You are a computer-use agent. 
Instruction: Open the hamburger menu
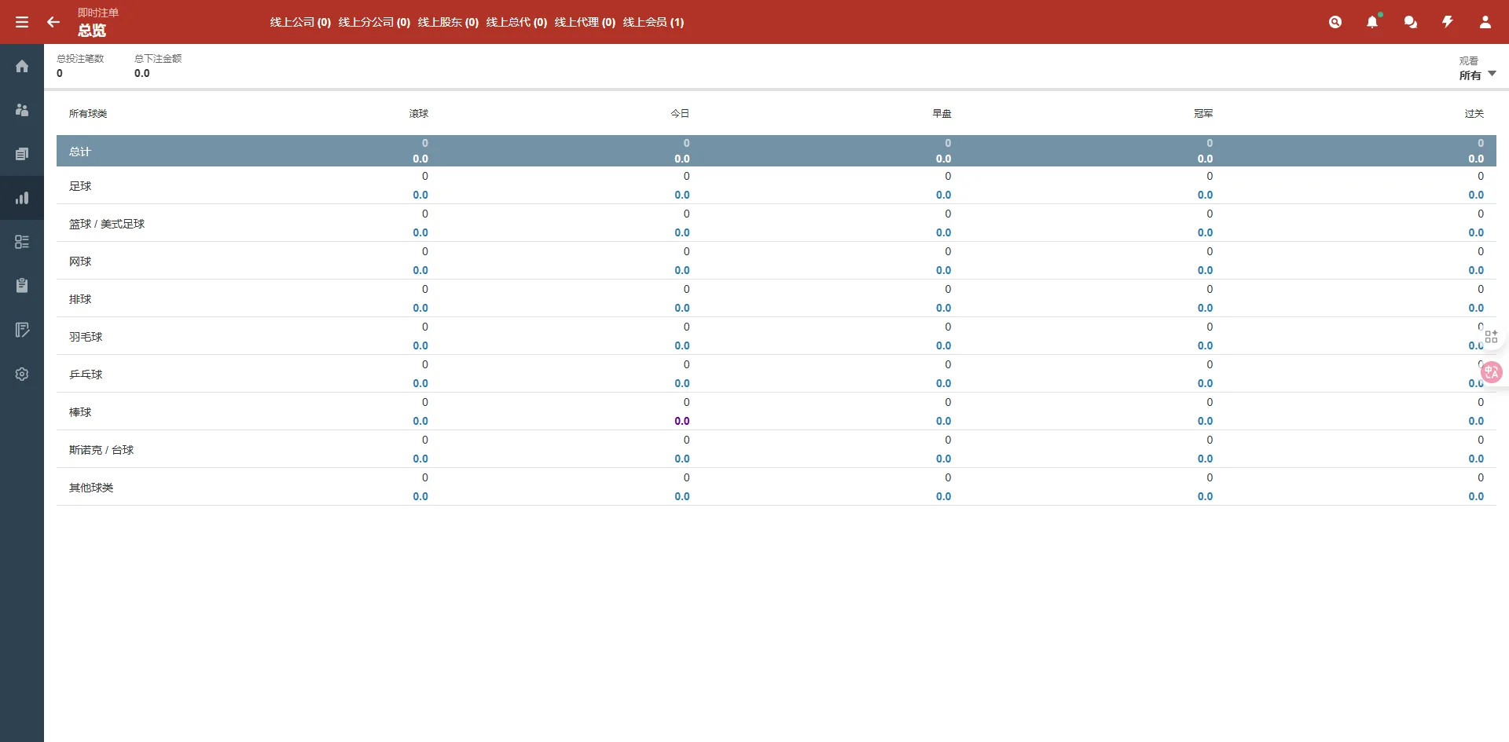pyautogui.click(x=22, y=22)
